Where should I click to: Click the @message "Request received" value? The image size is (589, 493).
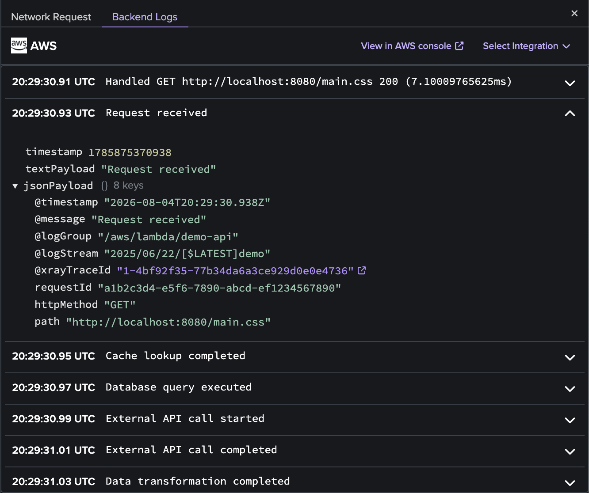point(149,220)
